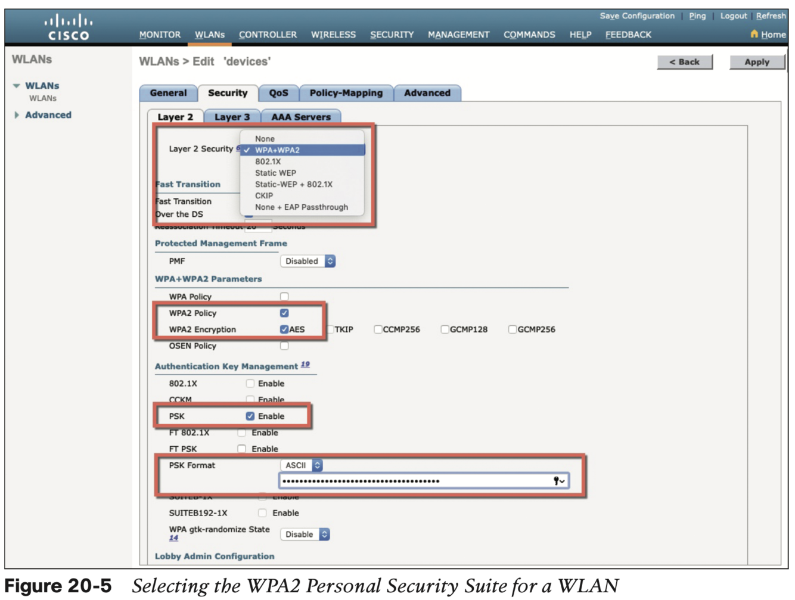Choose 802.1X in Layer 2 Security list
This screenshot has height=600, width=795.
[302, 161]
